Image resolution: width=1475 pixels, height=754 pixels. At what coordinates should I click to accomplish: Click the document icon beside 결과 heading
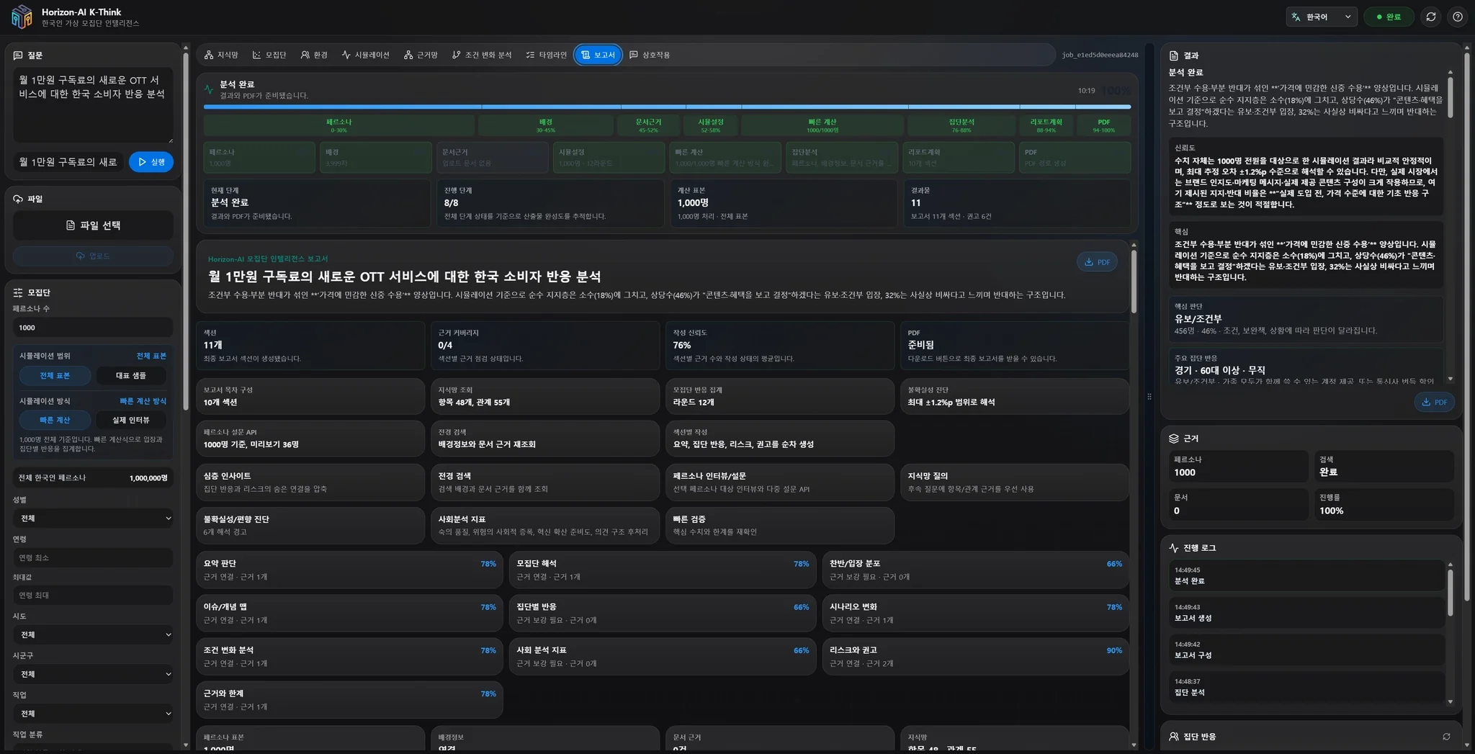[1174, 55]
